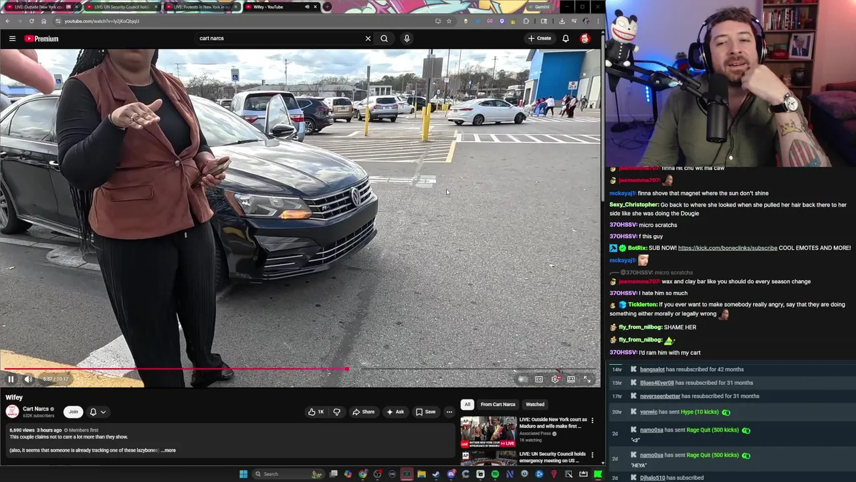Filter recommendations by Watched chip
Image resolution: width=856 pixels, height=482 pixels.
[x=535, y=404]
